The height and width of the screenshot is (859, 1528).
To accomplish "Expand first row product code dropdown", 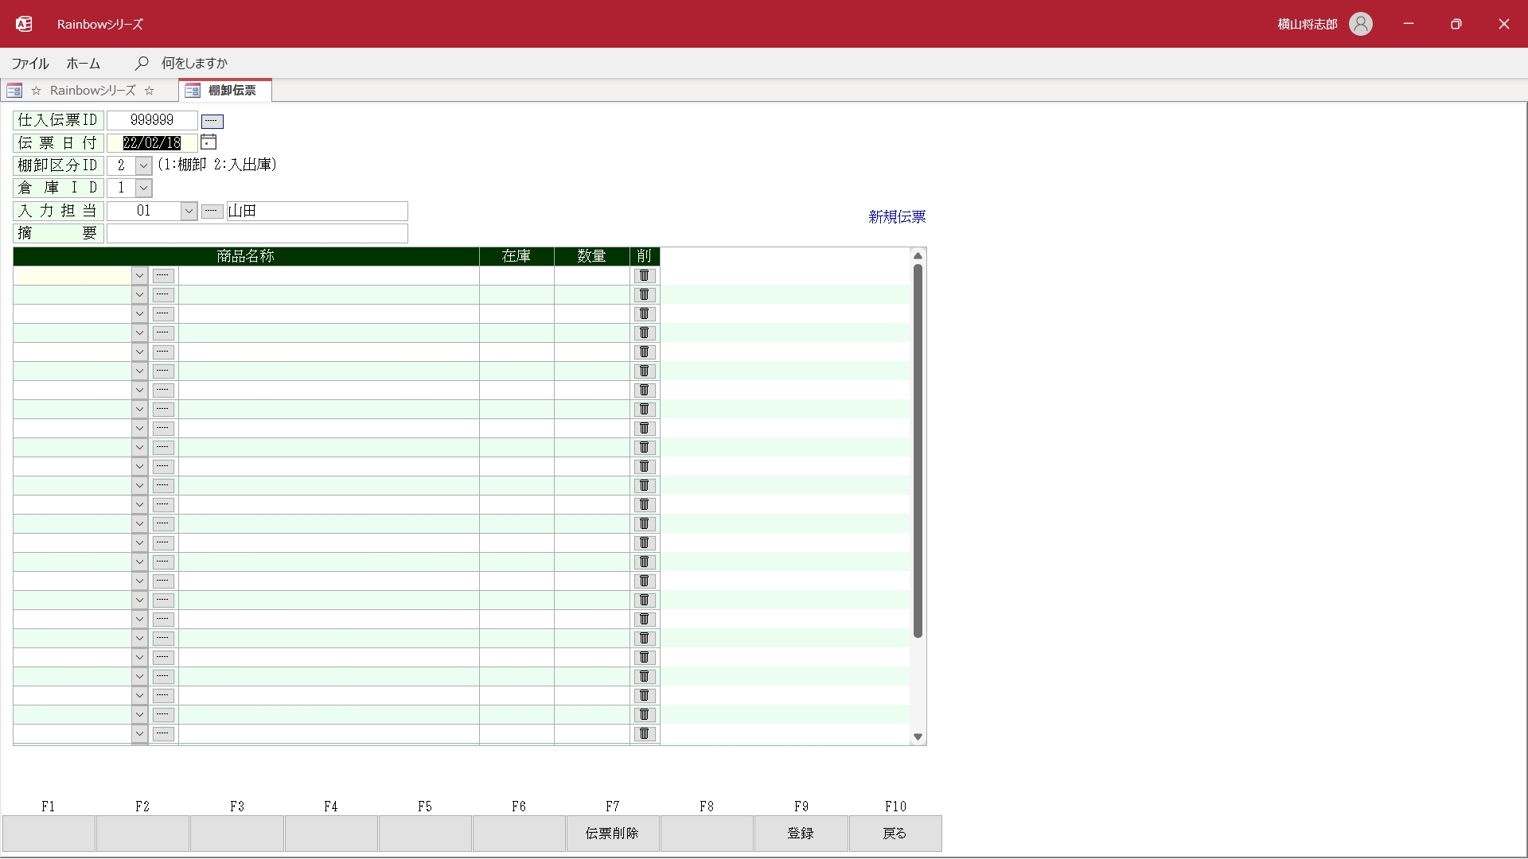I will 139,276.
